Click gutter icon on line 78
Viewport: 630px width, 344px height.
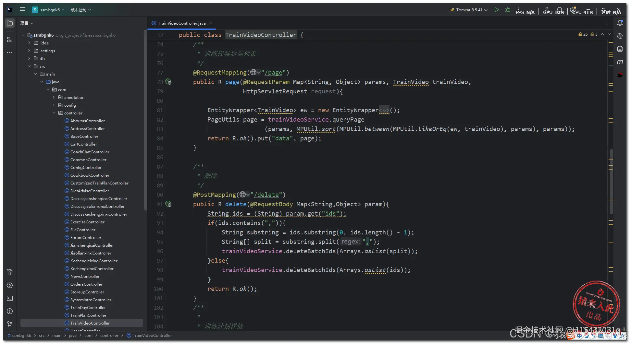(168, 82)
